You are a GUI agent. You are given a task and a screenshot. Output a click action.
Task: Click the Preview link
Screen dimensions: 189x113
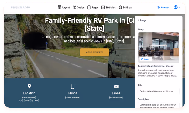pyautogui.click(x=163, y=8)
